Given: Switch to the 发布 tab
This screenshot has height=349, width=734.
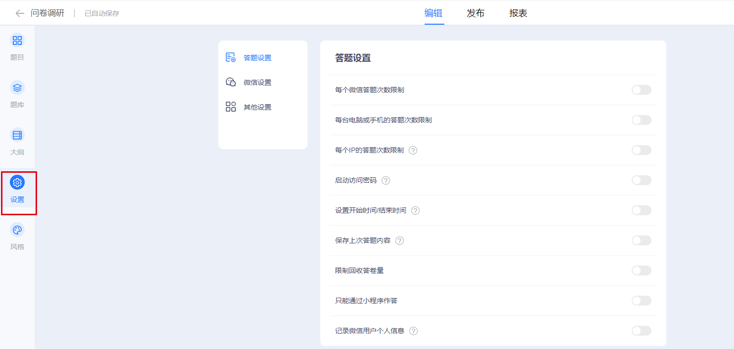Looking at the screenshot, I should (x=475, y=13).
